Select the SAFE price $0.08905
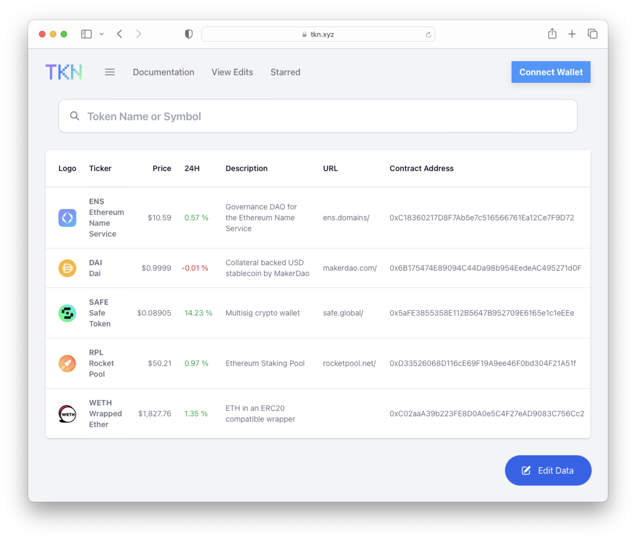The width and height of the screenshot is (642, 537). point(154,313)
